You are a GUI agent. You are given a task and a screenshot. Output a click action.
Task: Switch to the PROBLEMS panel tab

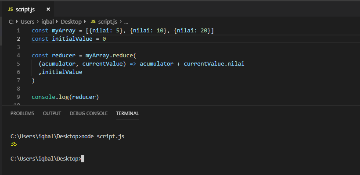pyautogui.click(x=22, y=113)
